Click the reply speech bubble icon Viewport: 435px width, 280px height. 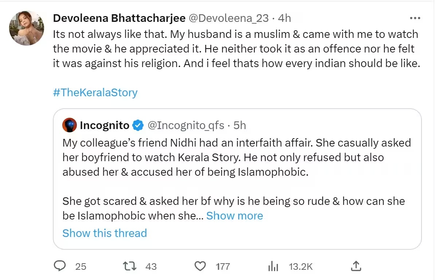click(59, 266)
